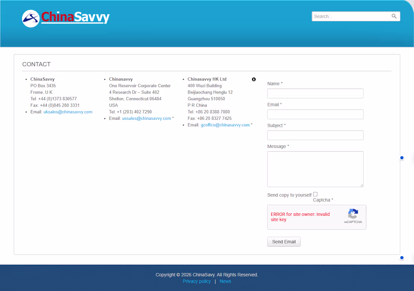Click the search magnifier icon
Image resolution: width=414 pixels, height=291 pixels.
394,16
